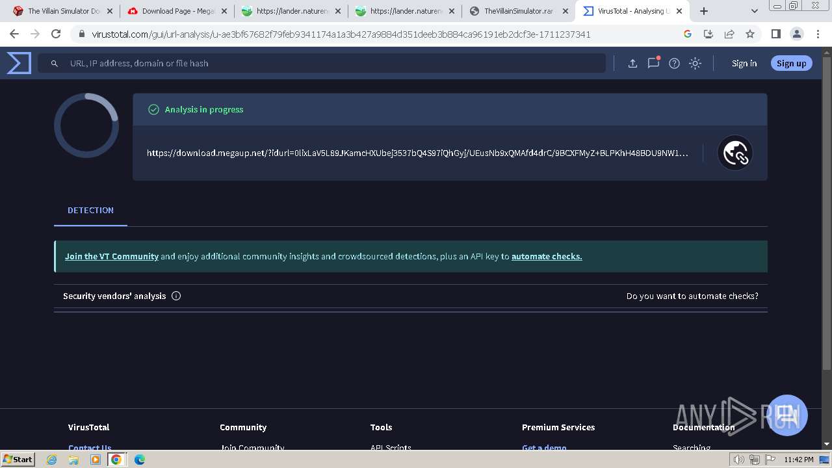Toggle the browser side panel
This screenshot has height=468, width=832.
pyautogui.click(x=776, y=34)
